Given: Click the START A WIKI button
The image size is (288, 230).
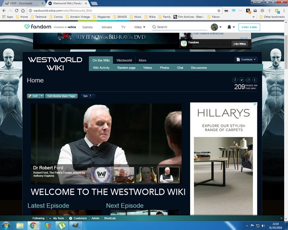Looking at the screenshot, I should tap(249, 27).
